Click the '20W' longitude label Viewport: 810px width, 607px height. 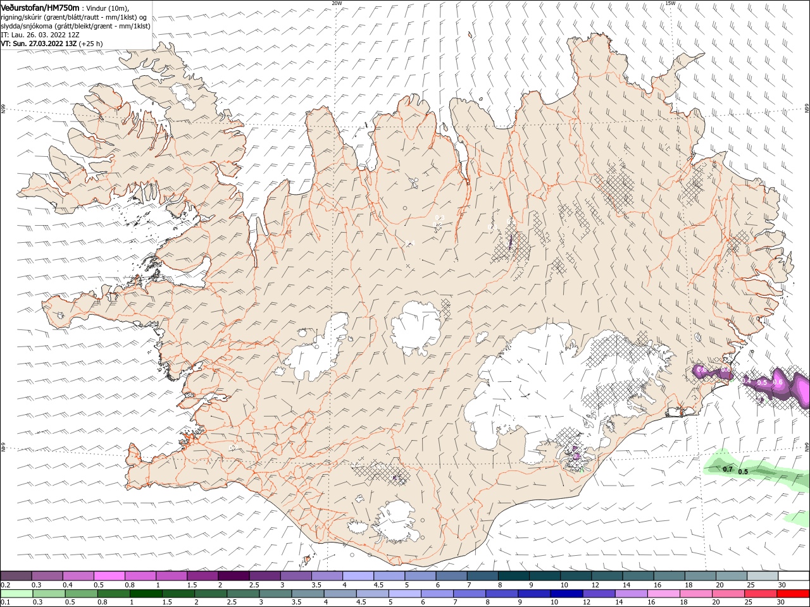(x=336, y=3)
